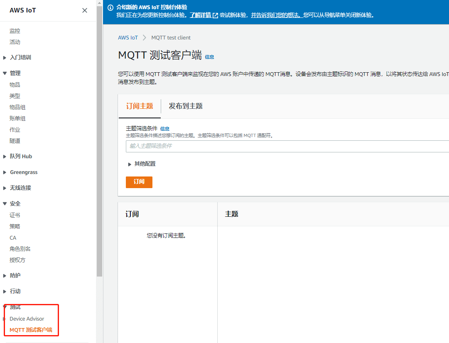Screen dimensions: 449x343
Task: Select 角色别名 in the sidebar
Action: click(x=20, y=249)
